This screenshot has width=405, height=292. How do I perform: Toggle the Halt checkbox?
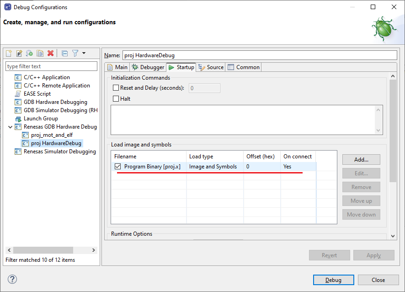(x=116, y=98)
